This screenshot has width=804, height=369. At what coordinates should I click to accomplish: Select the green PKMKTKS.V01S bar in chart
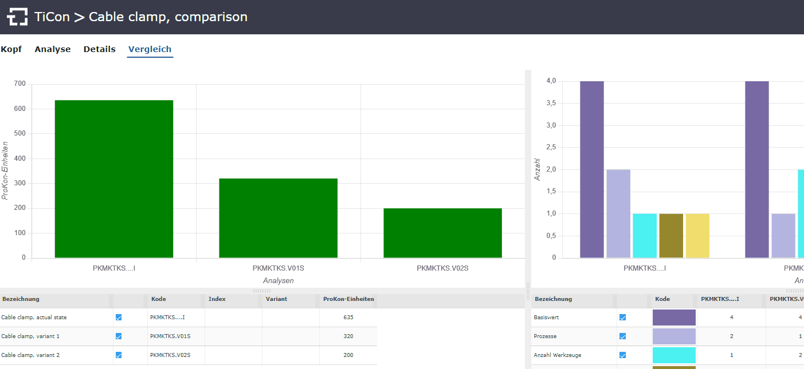point(279,218)
